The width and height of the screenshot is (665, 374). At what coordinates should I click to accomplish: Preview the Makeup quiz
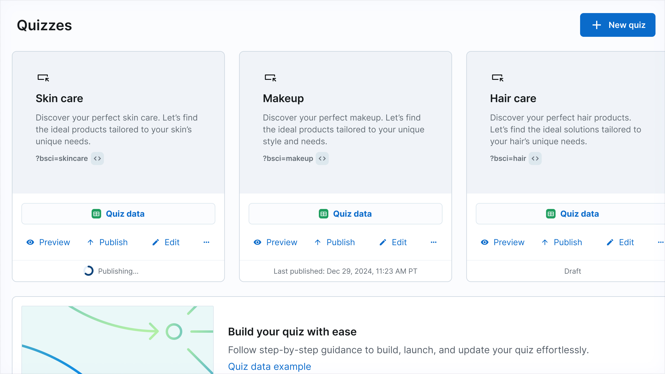tap(275, 242)
